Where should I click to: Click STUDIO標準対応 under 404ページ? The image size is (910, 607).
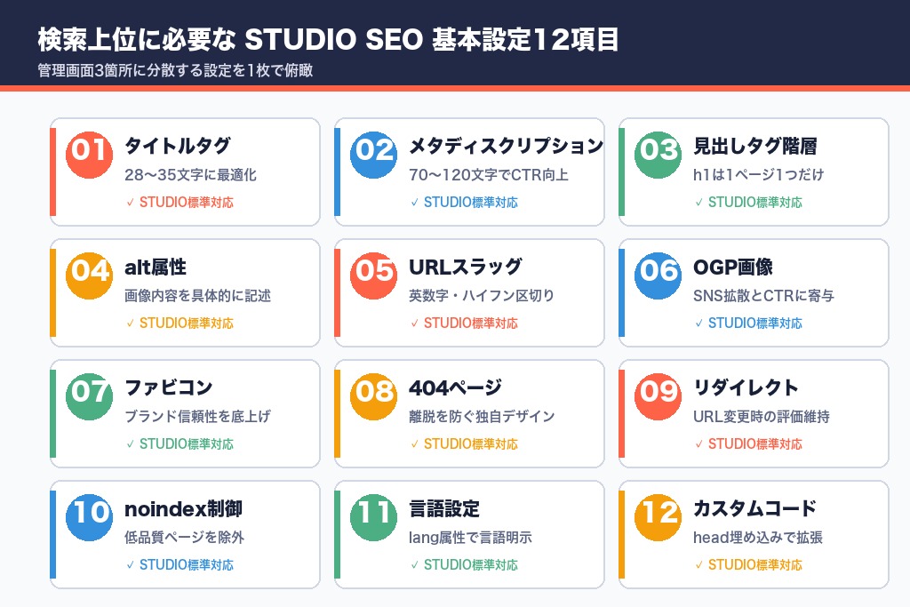coord(471,444)
